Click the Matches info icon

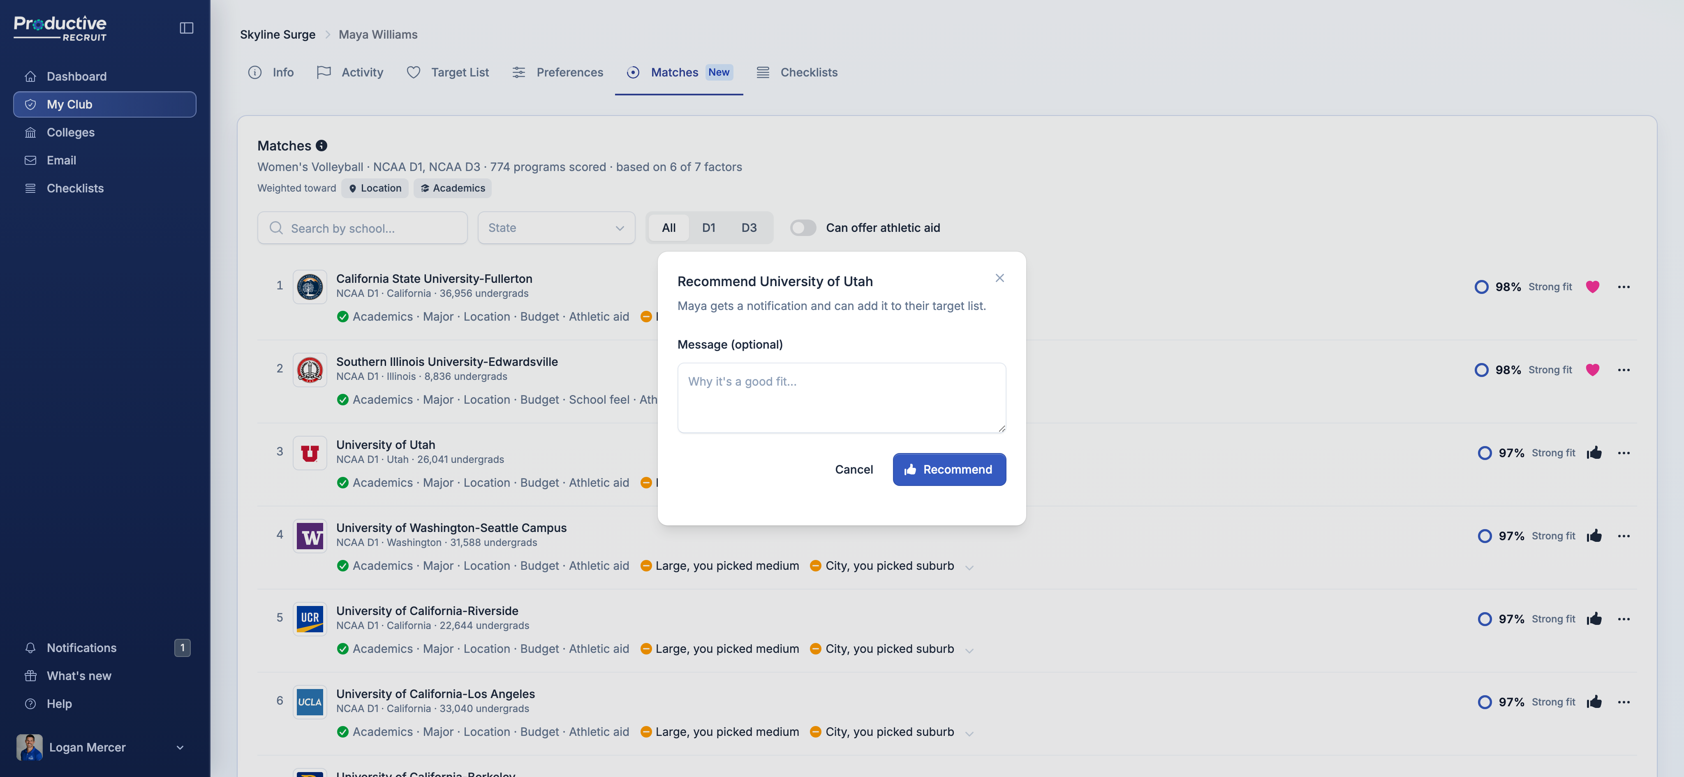click(322, 146)
